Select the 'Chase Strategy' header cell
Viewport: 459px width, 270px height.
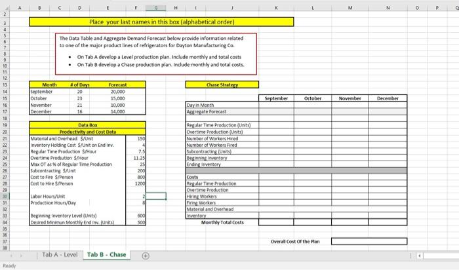coord(222,85)
